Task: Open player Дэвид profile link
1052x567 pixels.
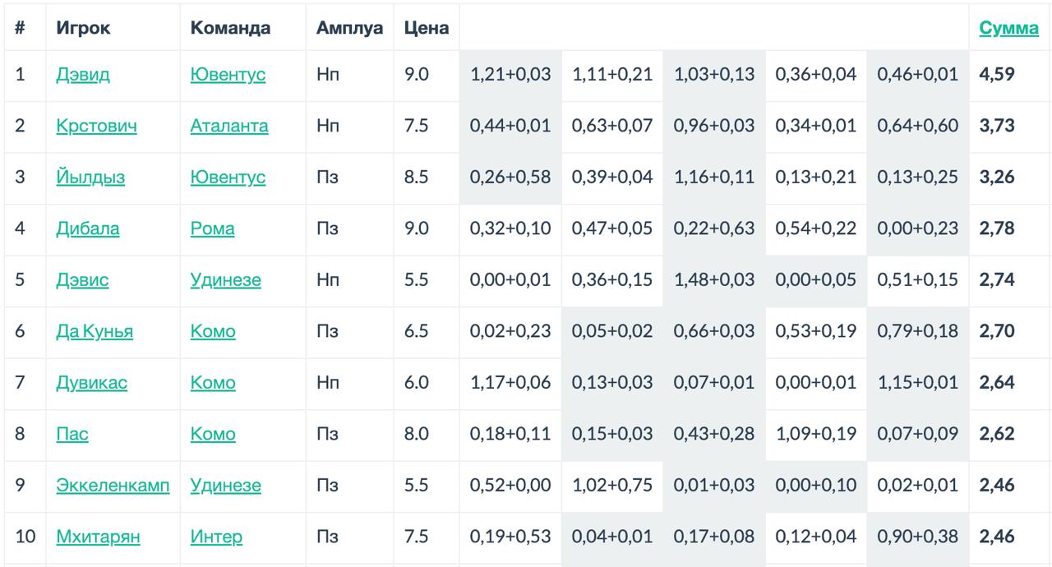Action: pyautogui.click(x=83, y=75)
